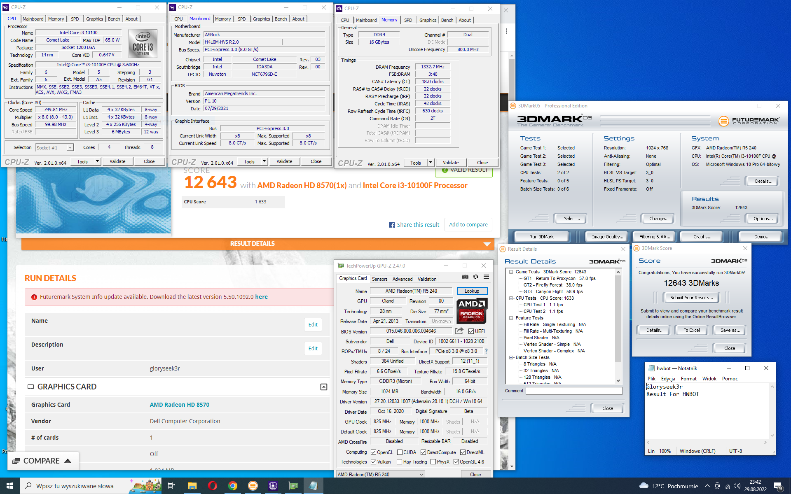Click the GPU-Z refresh icon
The height and width of the screenshot is (494, 791).
click(x=476, y=277)
